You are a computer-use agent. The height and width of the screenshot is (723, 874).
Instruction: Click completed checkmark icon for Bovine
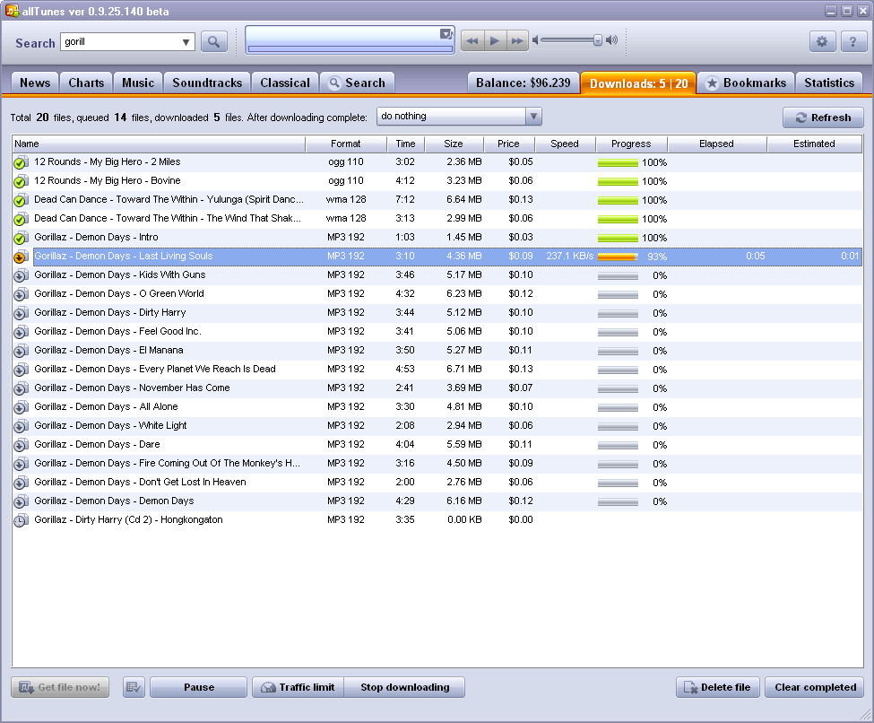tap(21, 182)
